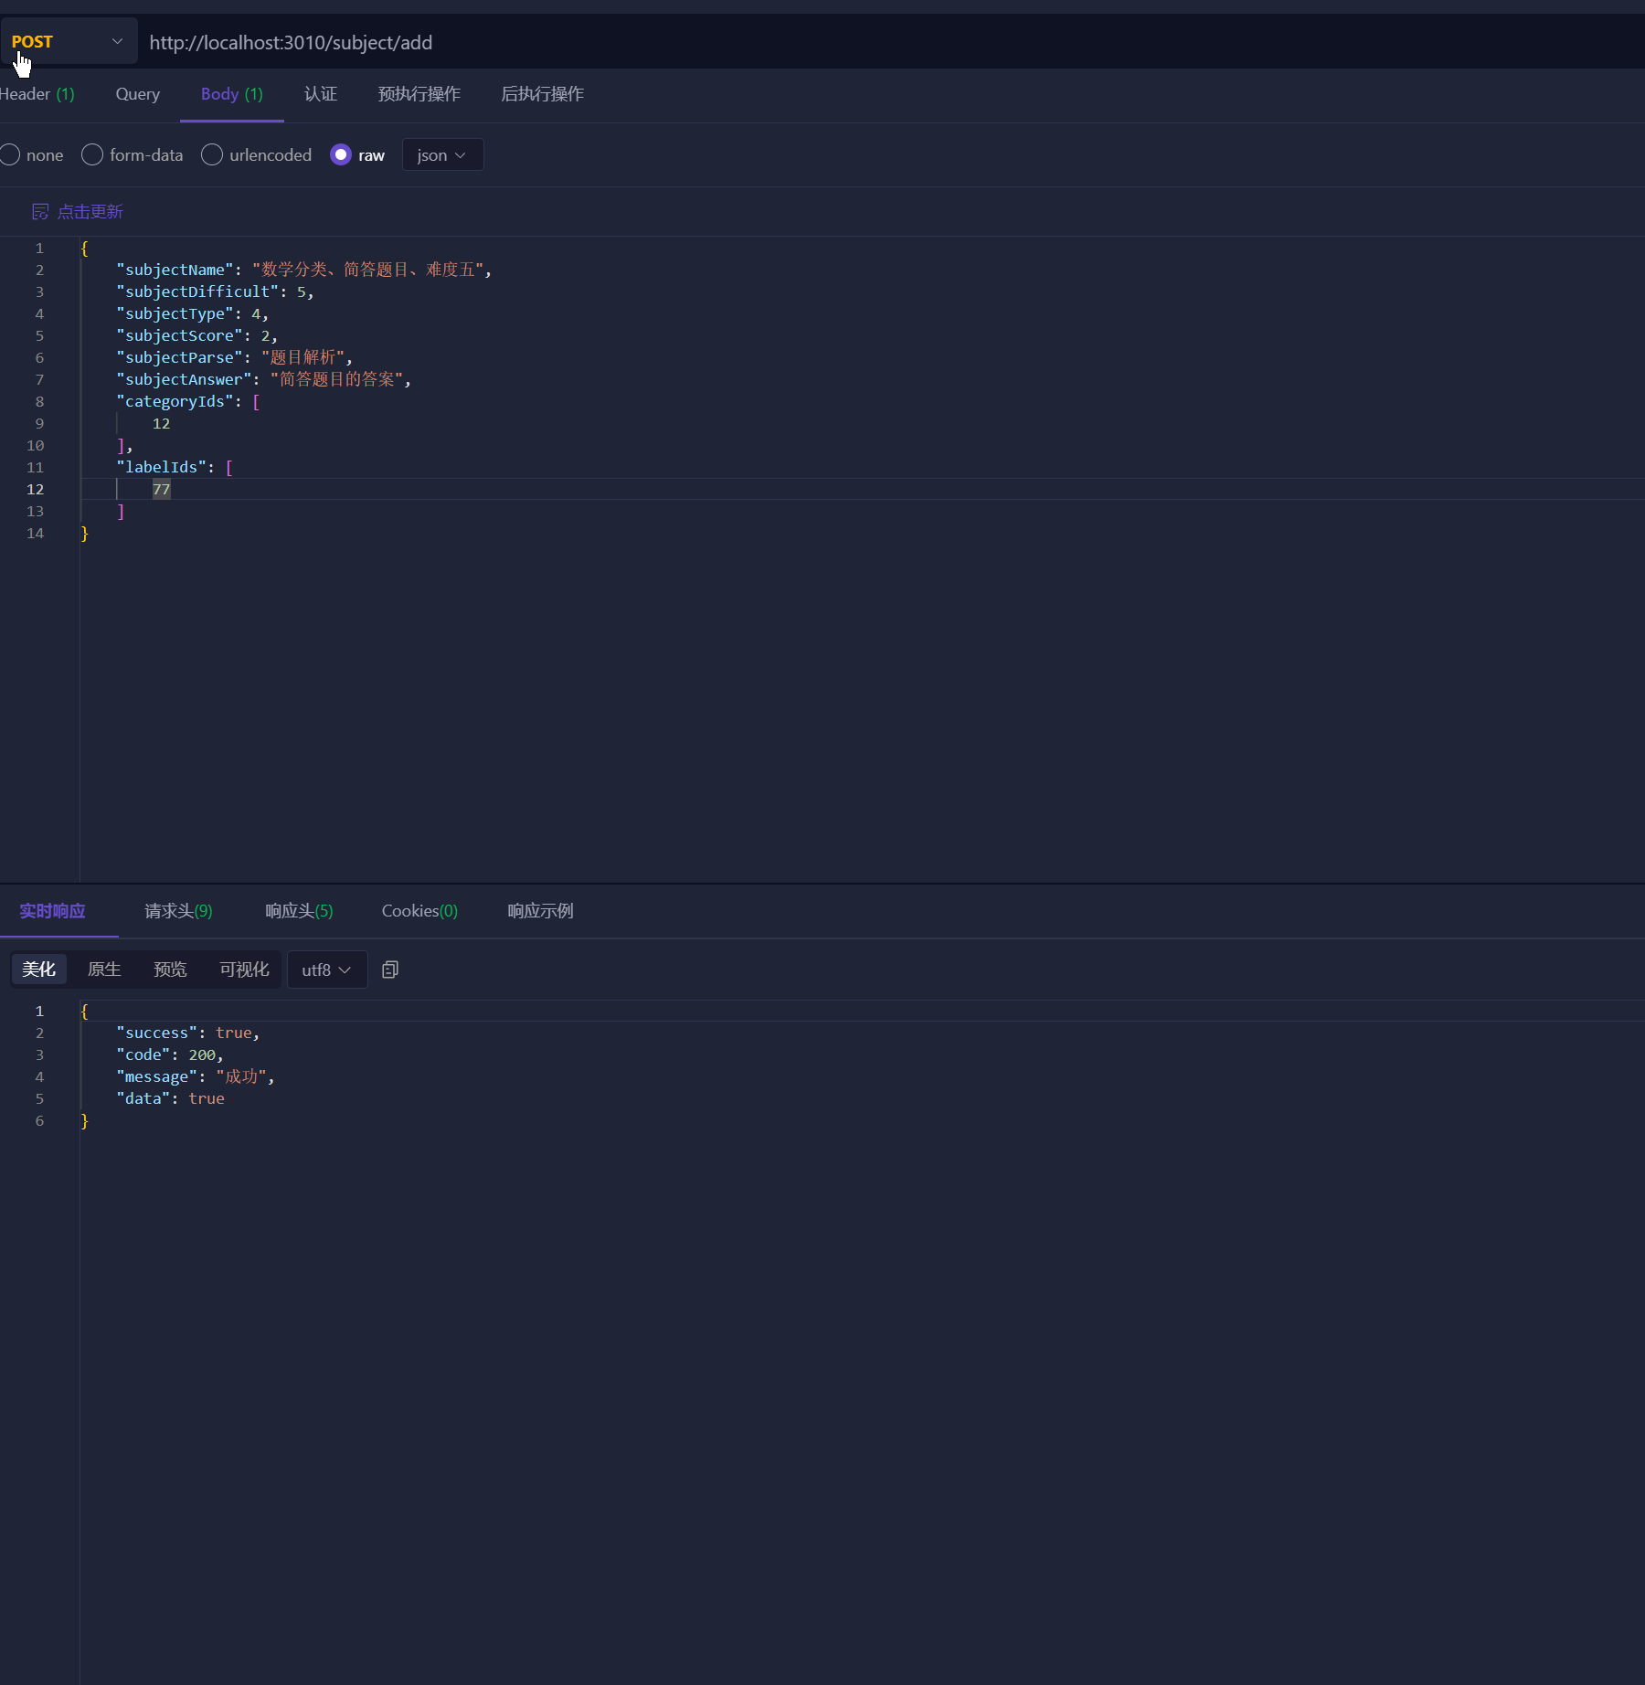Click the string value 简答题目的答案
1645x1685 pixels.
click(x=336, y=379)
